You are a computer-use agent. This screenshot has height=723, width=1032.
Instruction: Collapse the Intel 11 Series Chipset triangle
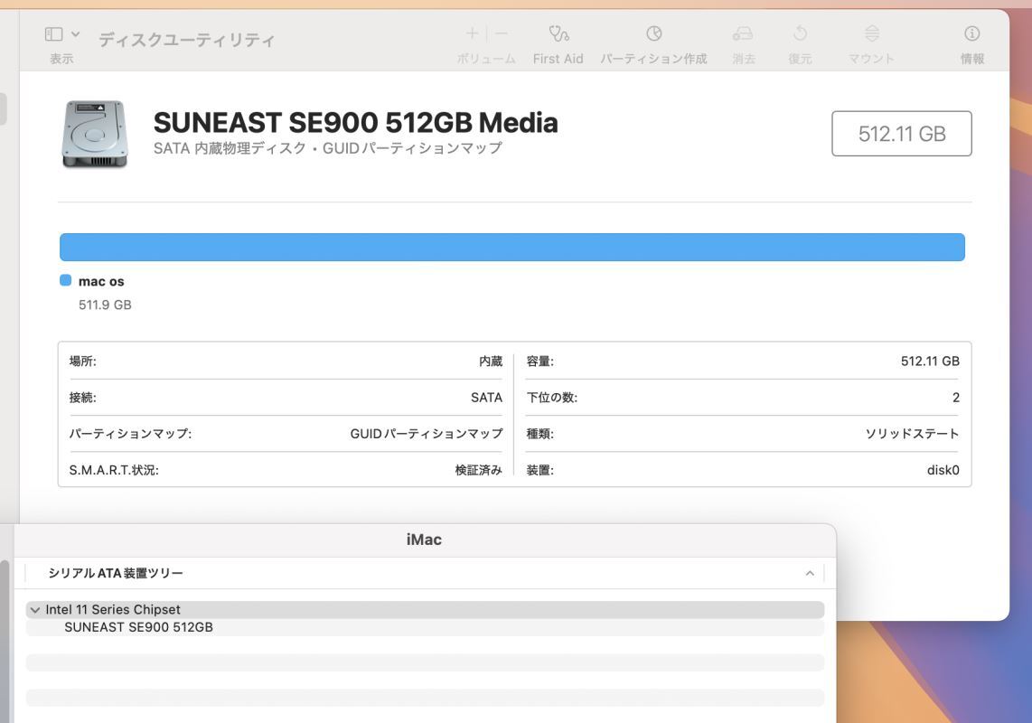35,610
